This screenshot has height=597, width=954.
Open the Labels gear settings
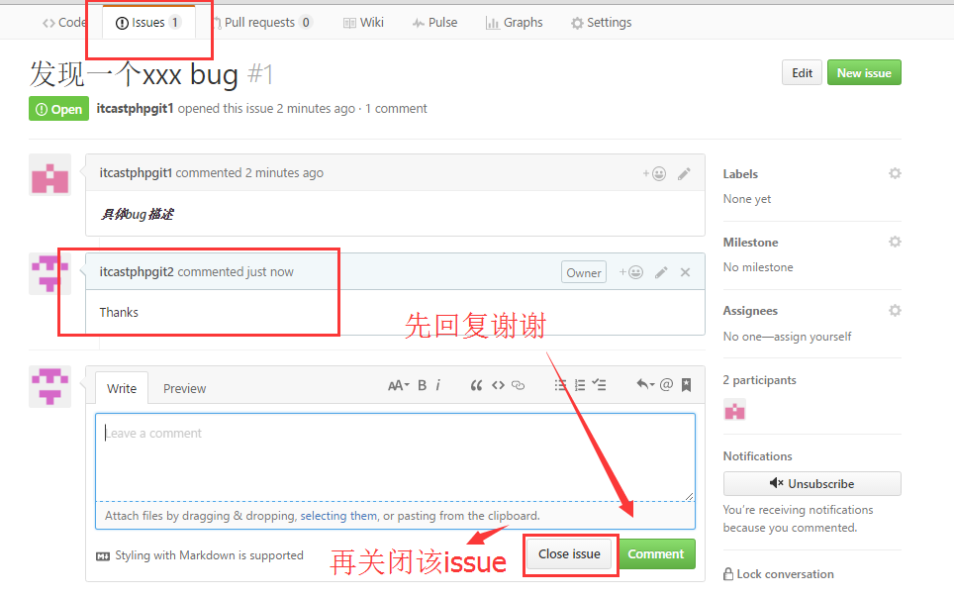click(x=895, y=173)
